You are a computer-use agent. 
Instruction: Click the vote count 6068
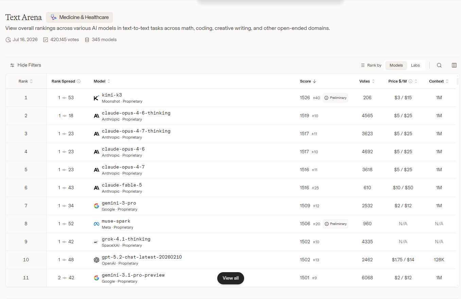[367, 278]
